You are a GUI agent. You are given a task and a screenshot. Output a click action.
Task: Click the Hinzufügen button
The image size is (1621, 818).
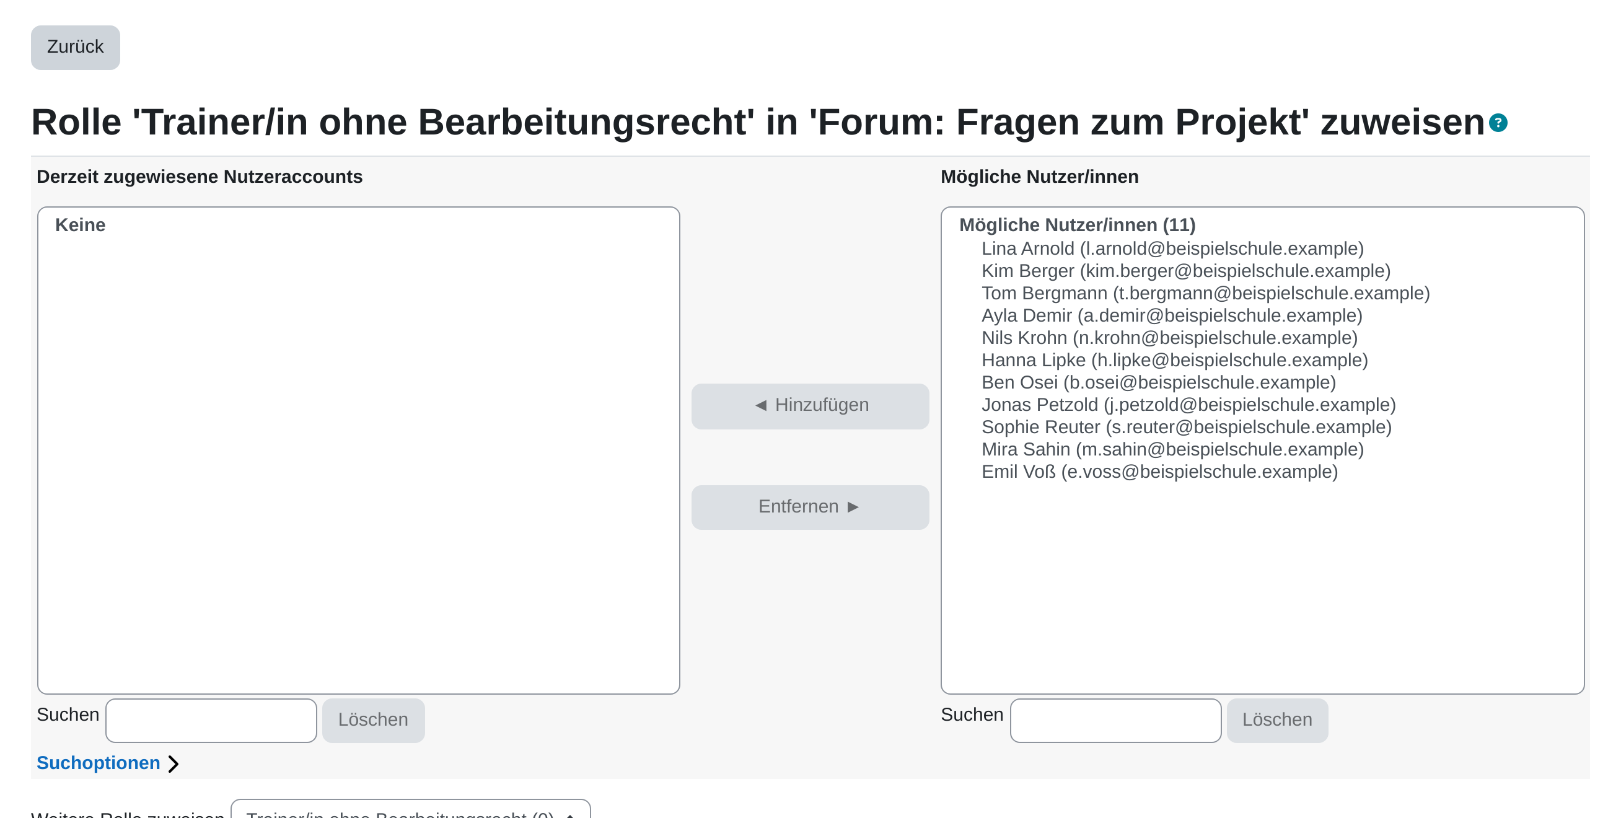810,406
